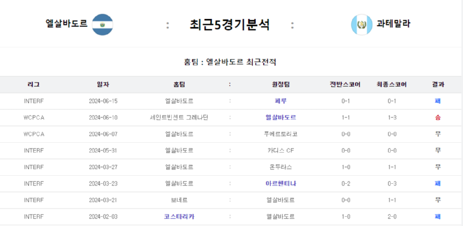This screenshot has width=463, height=226.
Task: Click the Guatemala flag icon
Action: [362, 25]
